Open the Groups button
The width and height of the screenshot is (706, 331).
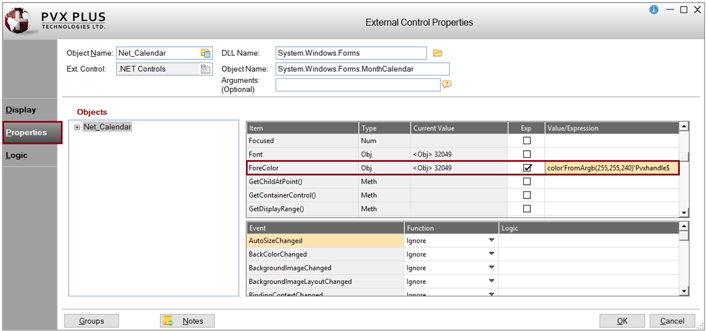point(91,321)
